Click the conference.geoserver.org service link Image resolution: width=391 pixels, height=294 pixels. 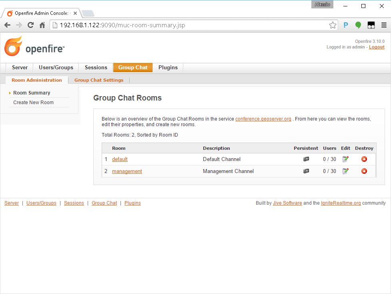[x=263, y=119]
